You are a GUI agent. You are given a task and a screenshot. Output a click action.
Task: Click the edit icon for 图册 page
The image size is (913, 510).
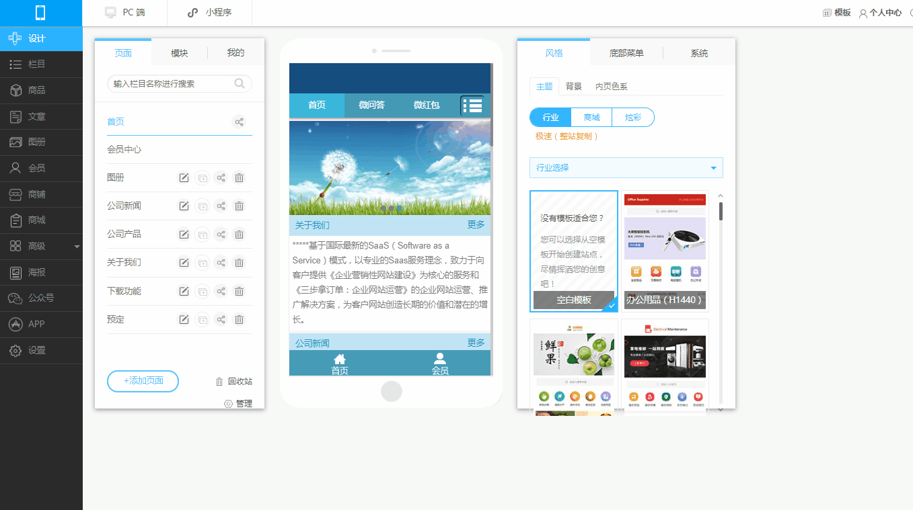click(183, 178)
